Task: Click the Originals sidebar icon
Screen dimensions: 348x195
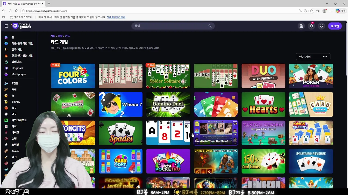Action: coord(6,68)
